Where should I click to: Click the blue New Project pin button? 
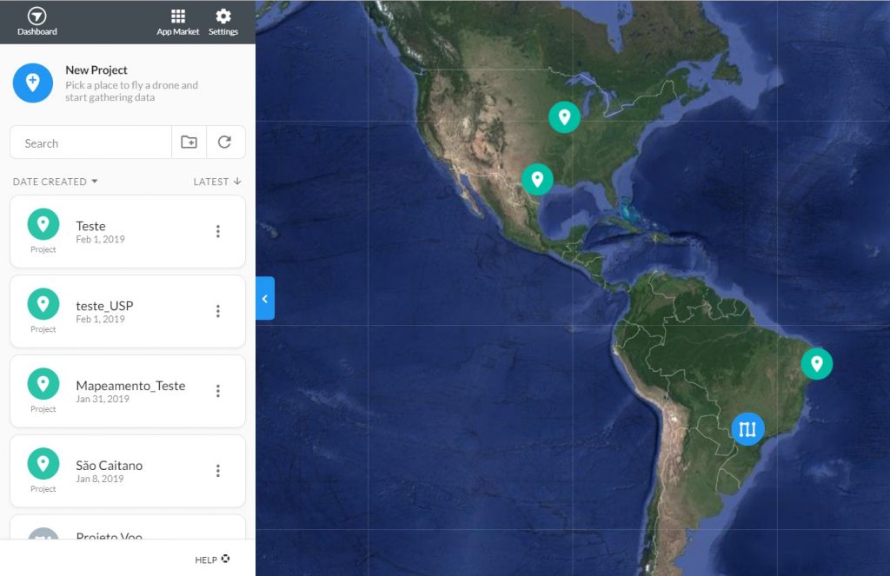33,83
